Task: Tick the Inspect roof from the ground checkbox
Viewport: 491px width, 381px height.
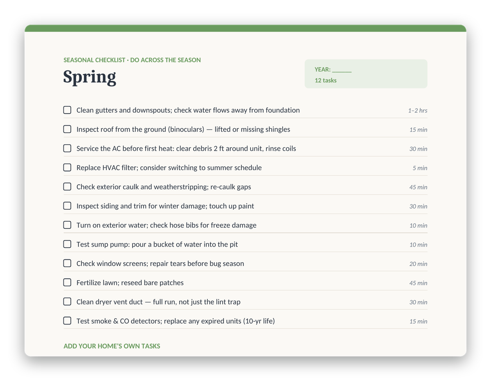Action: point(67,129)
